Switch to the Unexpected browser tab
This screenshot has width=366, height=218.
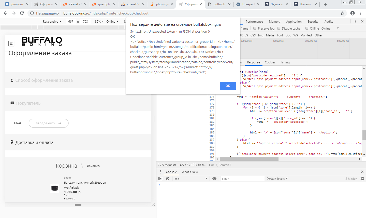click(249, 4)
